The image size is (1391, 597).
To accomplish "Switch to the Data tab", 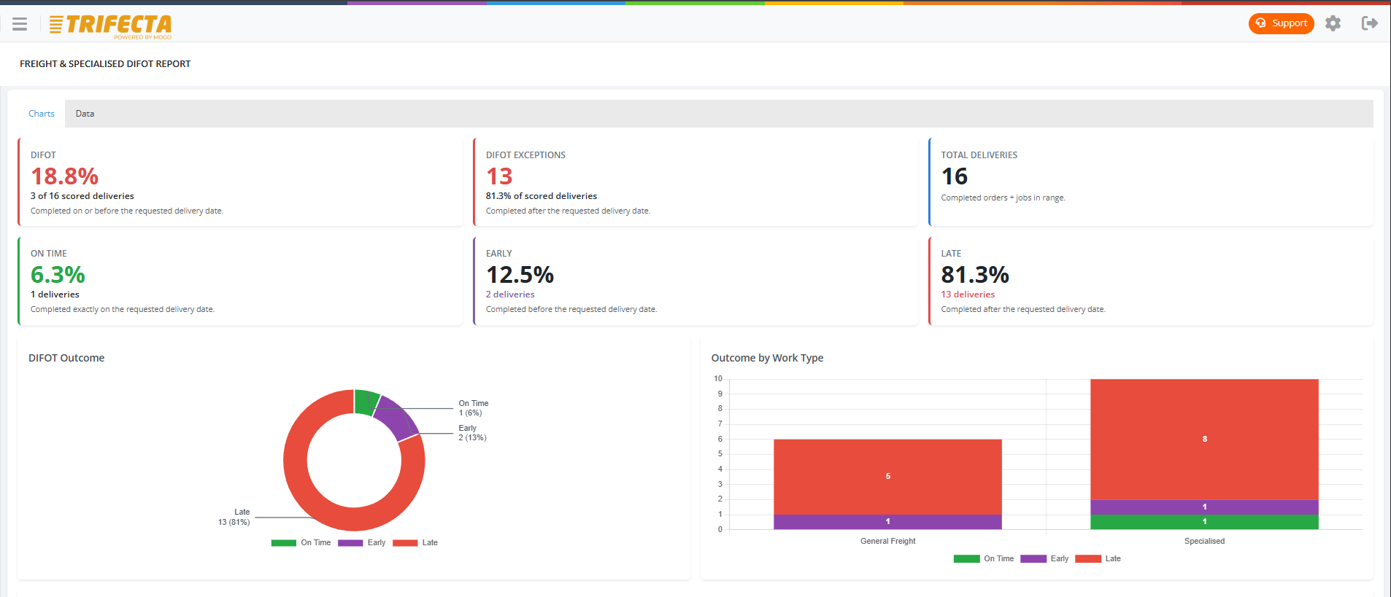I will 85,114.
